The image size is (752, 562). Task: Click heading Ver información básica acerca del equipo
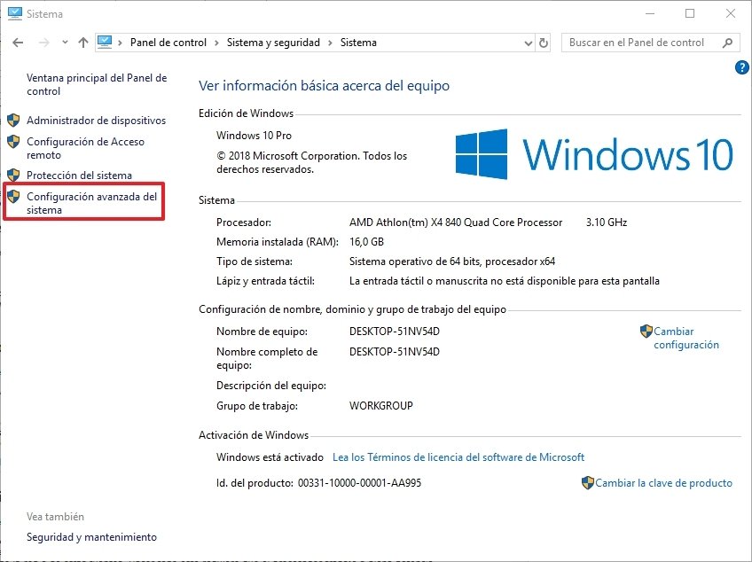click(x=324, y=86)
